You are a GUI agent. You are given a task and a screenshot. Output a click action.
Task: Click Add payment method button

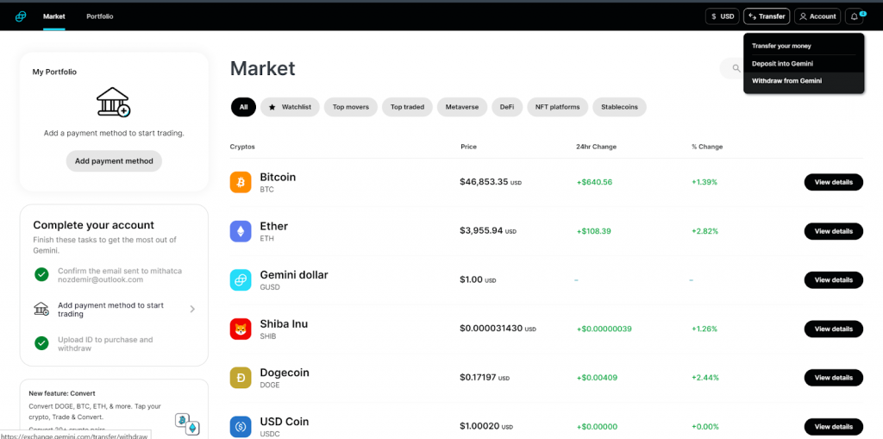114,160
